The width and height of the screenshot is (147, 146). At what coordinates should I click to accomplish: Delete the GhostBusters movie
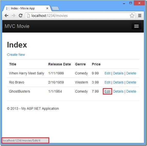click(131, 91)
